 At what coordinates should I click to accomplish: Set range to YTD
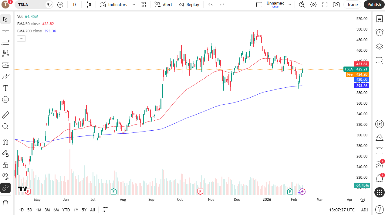(66, 210)
